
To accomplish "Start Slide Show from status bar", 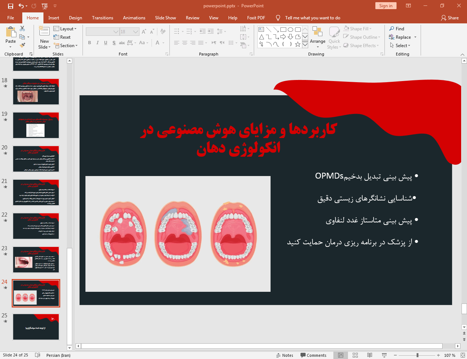I will pyautogui.click(x=384, y=355).
